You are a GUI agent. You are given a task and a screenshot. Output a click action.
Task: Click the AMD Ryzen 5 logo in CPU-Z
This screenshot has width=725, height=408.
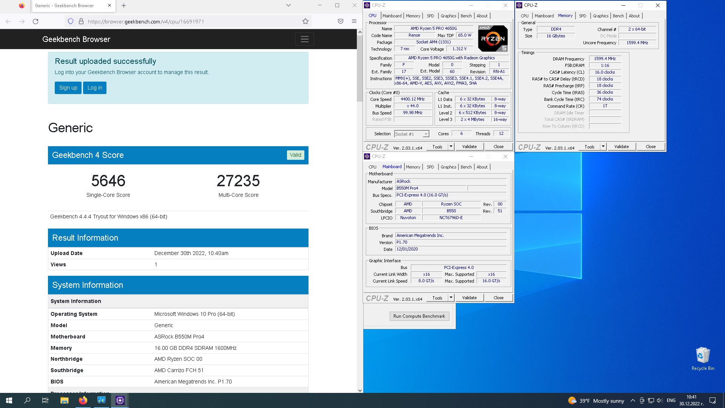(x=493, y=38)
